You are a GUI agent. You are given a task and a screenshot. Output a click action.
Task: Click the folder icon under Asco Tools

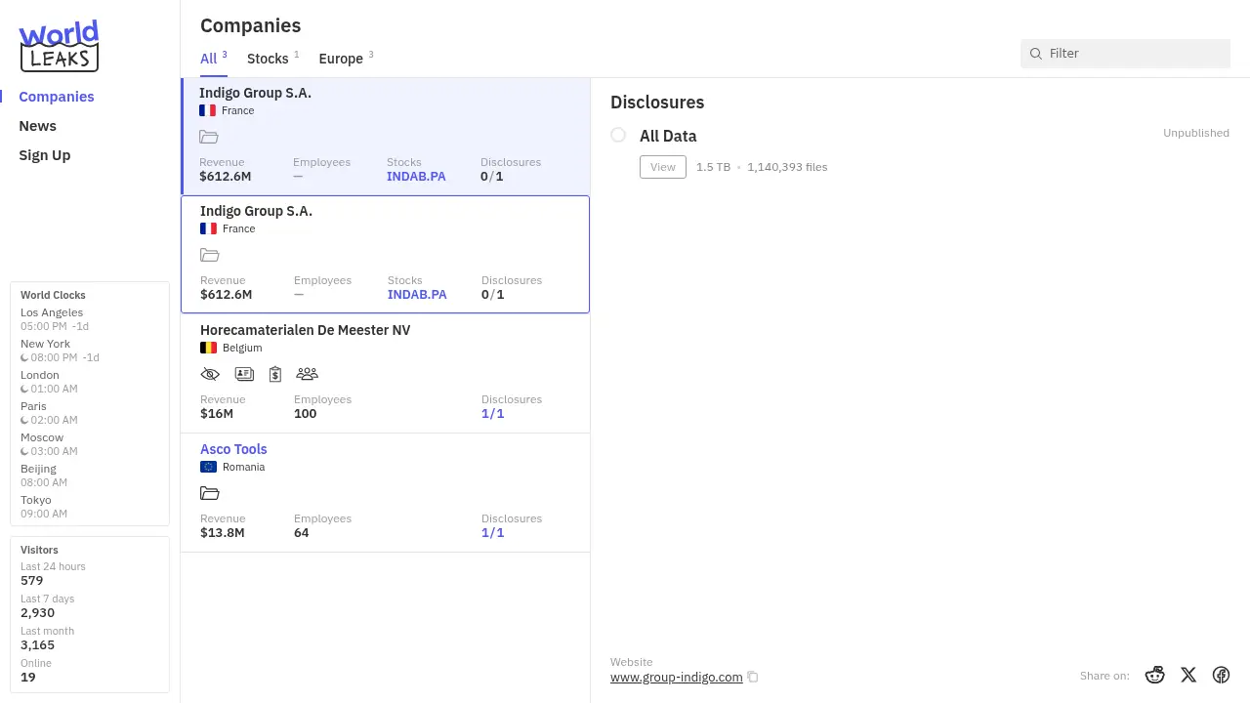[x=210, y=493]
